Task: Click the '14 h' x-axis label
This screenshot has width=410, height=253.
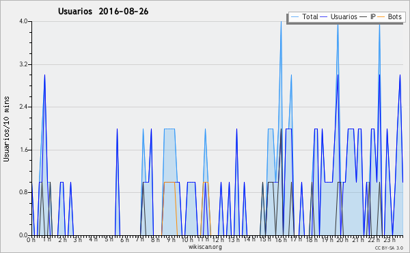Action: pyautogui.click(x=249, y=239)
